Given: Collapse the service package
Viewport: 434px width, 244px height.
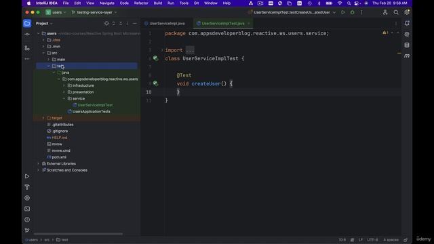Looking at the screenshot, I should 64,98.
